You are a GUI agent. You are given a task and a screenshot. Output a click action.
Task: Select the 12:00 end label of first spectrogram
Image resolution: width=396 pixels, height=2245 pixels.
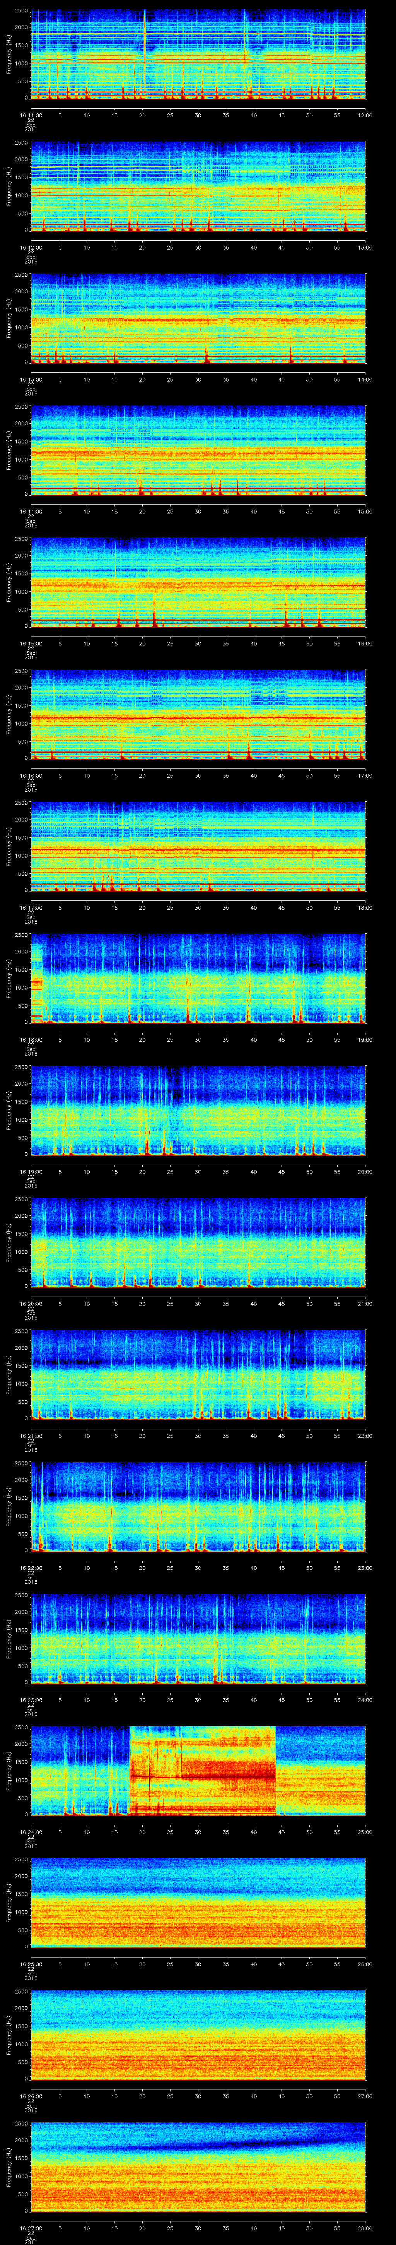(365, 114)
